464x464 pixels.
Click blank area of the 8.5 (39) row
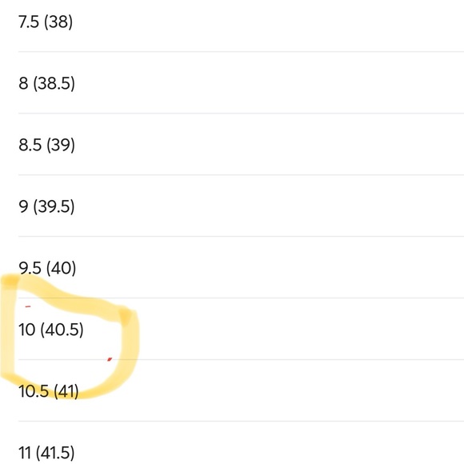pyautogui.click(x=266, y=145)
